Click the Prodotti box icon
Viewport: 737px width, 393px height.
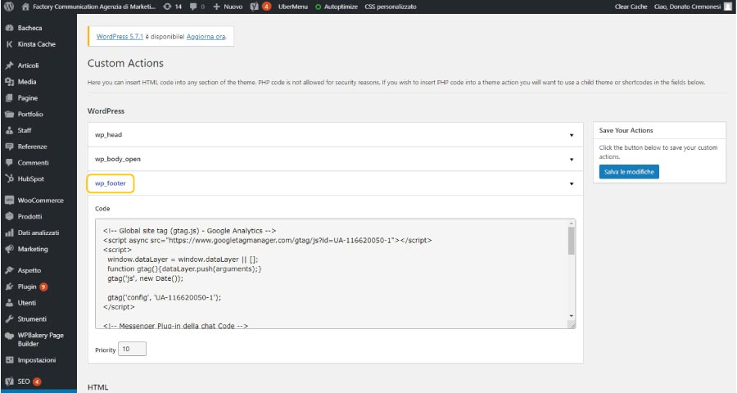[9, 216]
